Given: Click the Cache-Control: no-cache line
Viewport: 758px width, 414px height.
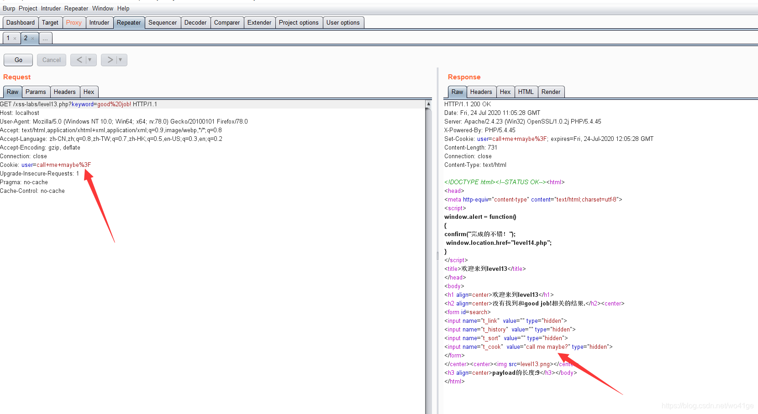Looking at the screenshot, I should click(x=32, y=191).
